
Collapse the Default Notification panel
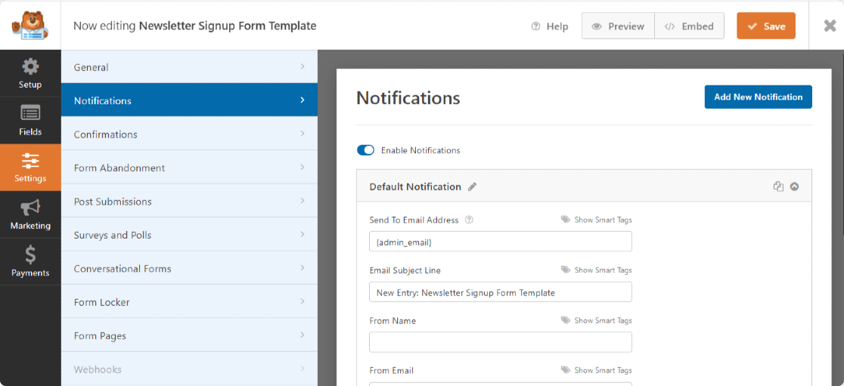click(795, 187)
